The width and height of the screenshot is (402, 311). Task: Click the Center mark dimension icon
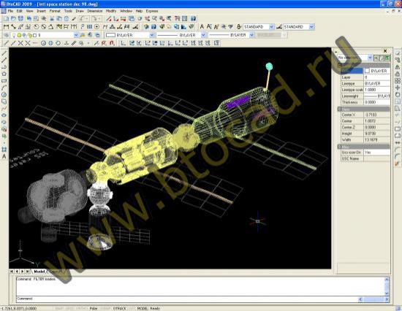pyautogui.click(x=97, y=26)
